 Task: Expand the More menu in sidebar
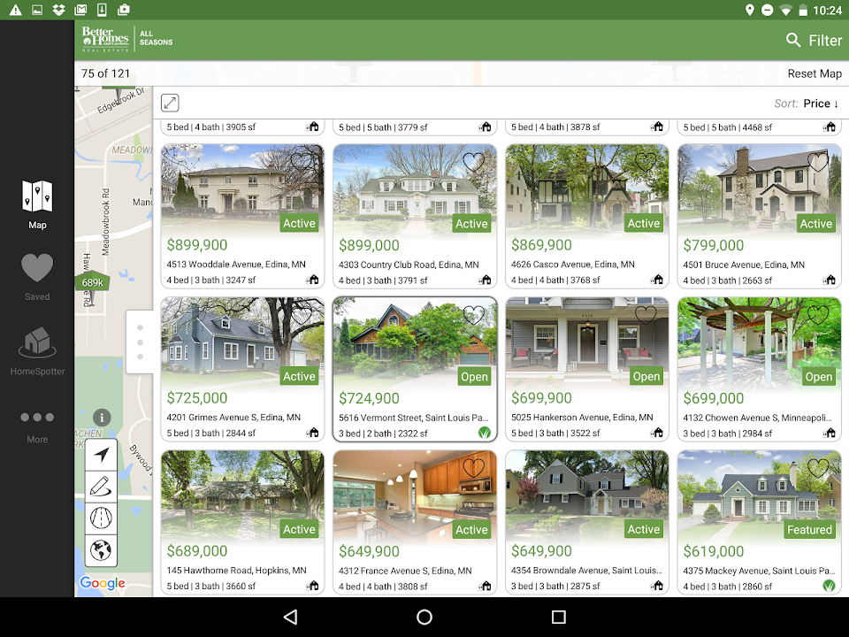(x=37, y=425)
